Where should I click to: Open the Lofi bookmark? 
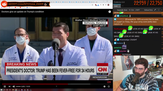pos(17,7)
